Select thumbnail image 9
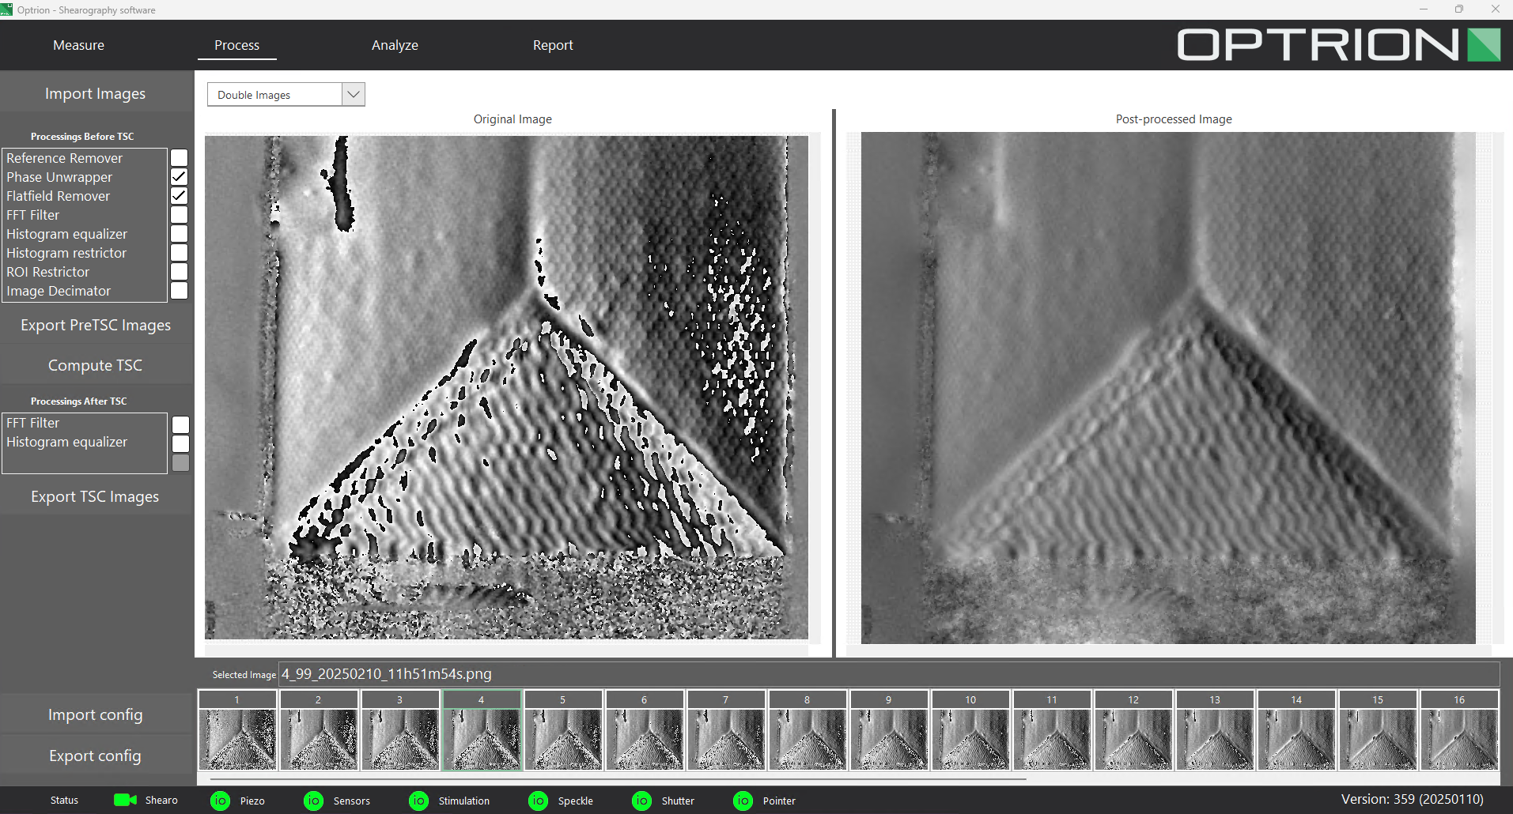Image resolution: width=1513 pixels, height=814 pixels. [889, 730]
